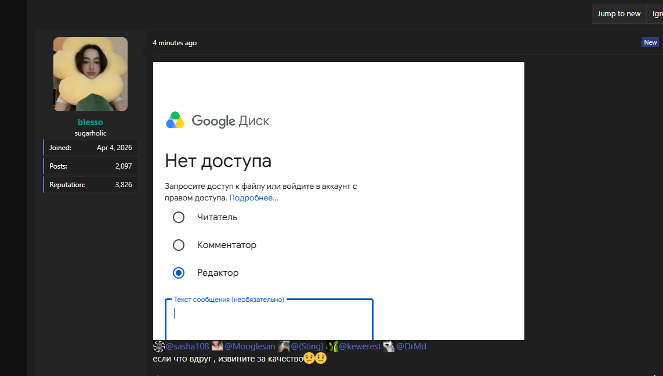Click the Jump to new button
The width and height of the screenshot is (663, 376).
[618, 13]
